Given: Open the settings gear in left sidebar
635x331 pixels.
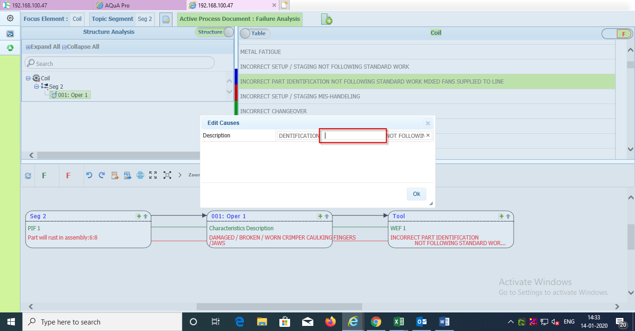Looking at the screenshot, I should coord(10,19).
